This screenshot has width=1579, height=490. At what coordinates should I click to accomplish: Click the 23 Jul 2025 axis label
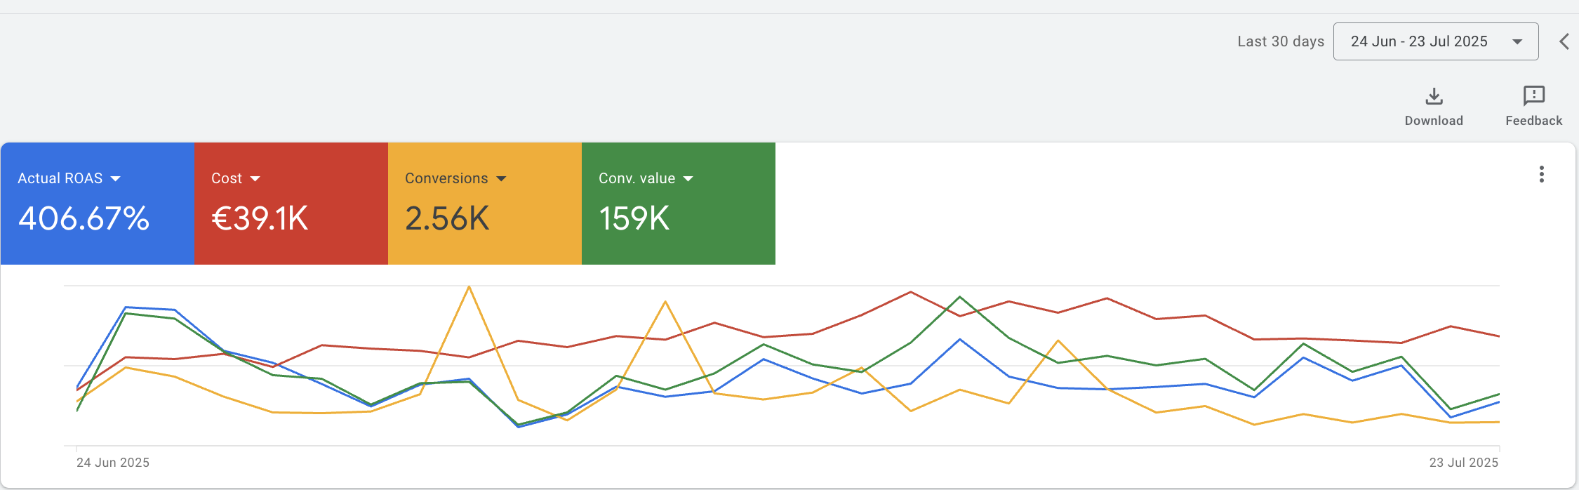click(x=1463, y=463)
